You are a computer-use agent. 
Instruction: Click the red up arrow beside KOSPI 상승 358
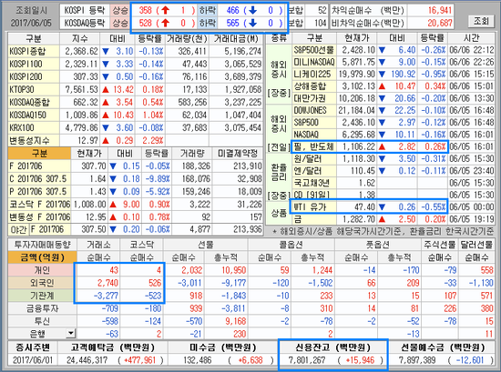pos(165,10)
